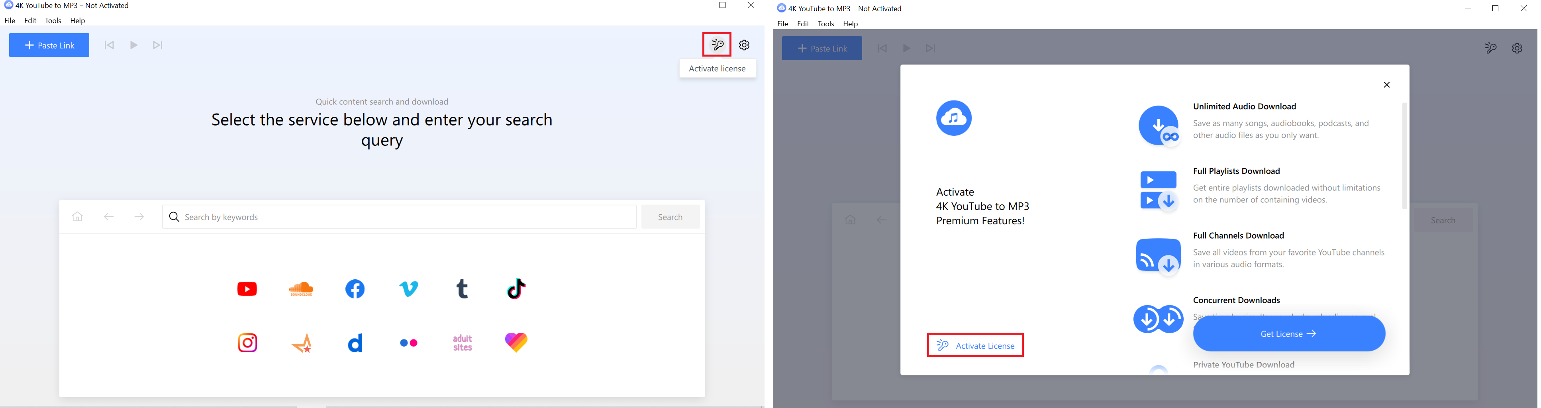This screenshot has width=1541, height=408.
Task: Click Unlimited Audio Download icon
Action: click(x=1159, y=126)
